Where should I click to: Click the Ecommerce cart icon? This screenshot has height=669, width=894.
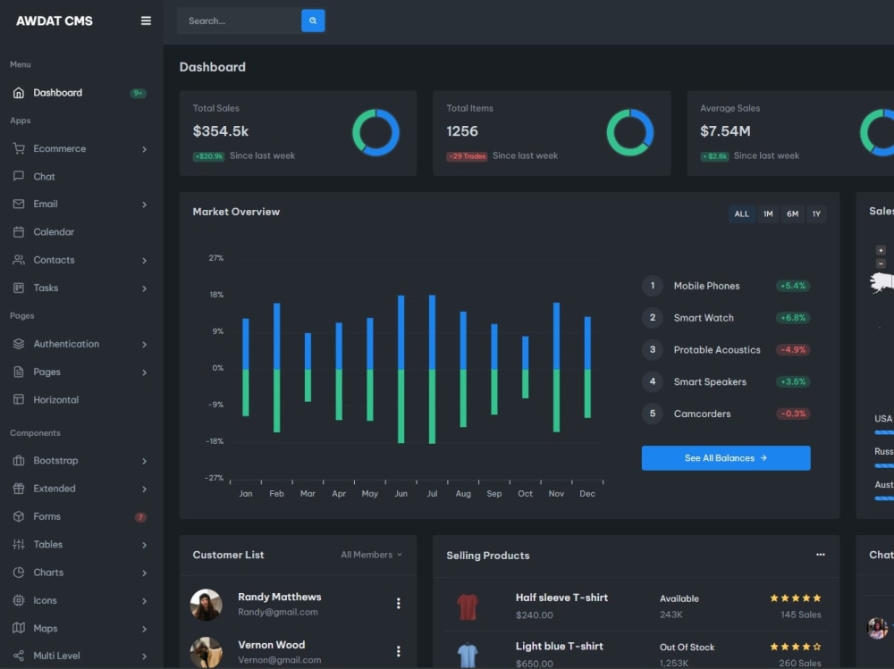coord(19,149)
